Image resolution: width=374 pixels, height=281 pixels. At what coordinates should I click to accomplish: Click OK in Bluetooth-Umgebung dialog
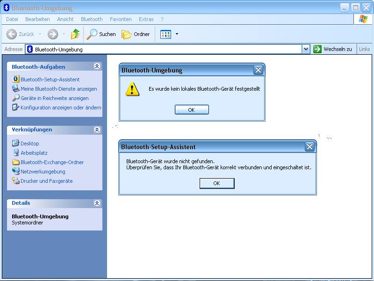click(x=192, y=110)
